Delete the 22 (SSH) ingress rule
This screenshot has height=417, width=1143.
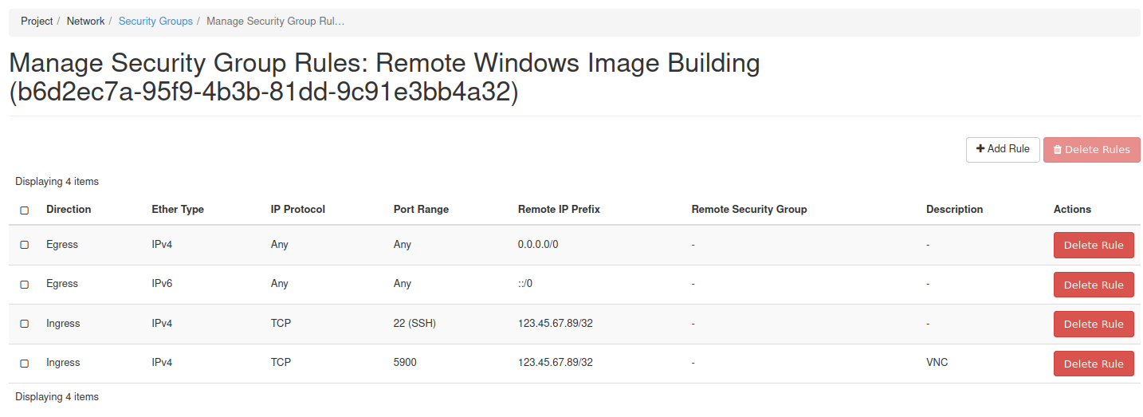click(1094, 324)
